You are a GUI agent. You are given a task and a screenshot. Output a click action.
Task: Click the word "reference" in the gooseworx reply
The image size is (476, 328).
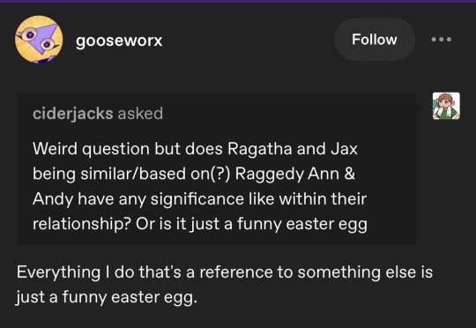pos(236,272)
